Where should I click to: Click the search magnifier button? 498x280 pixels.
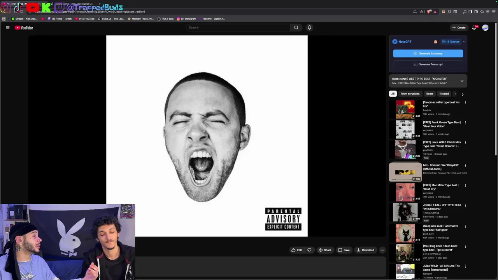pos(296,28)
